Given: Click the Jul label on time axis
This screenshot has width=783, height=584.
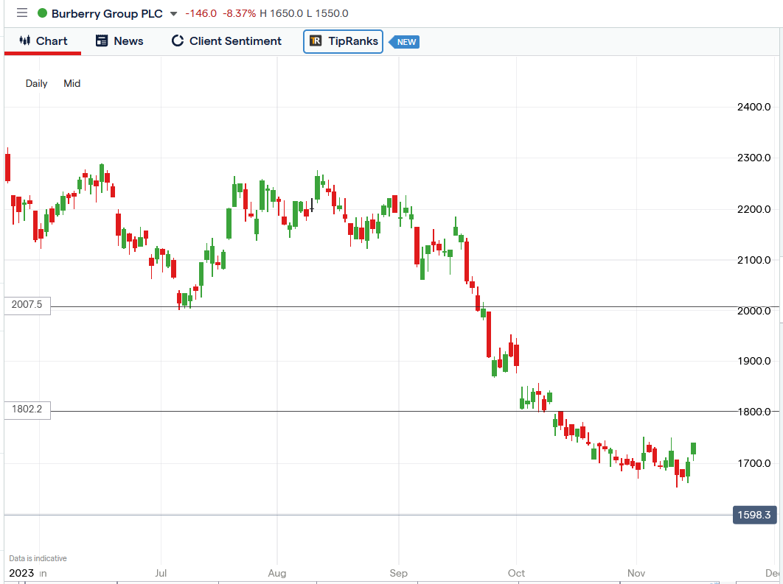Looking at the screenshot, I should pyautogui.click(x=161, y=573).
